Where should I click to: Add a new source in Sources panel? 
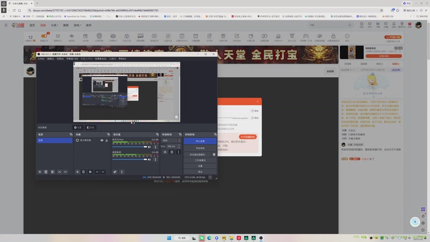(x=77, y=172)
